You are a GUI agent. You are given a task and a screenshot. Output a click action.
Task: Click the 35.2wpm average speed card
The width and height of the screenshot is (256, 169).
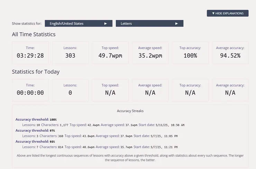(x=150, y=53)
